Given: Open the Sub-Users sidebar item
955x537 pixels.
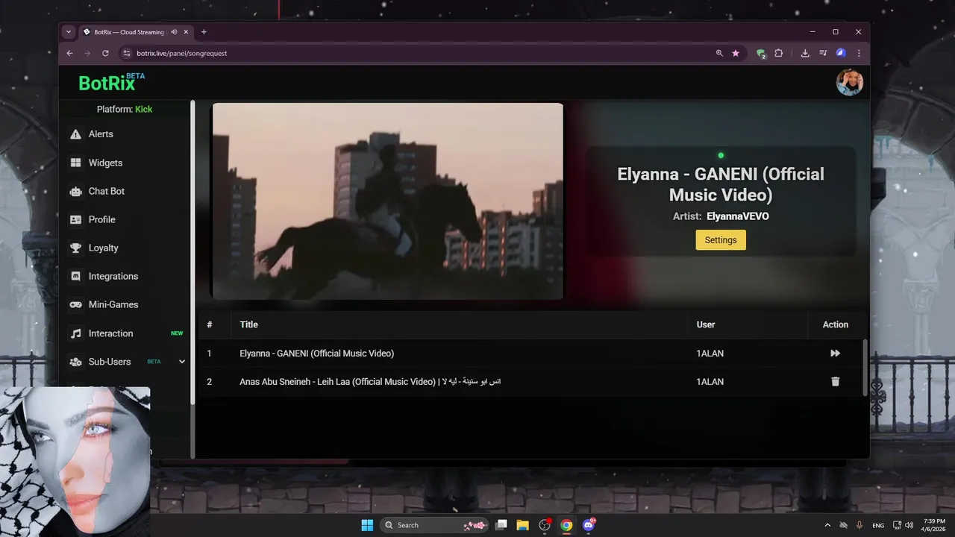Looking at the screenshot, I should (x=110, y=362).
